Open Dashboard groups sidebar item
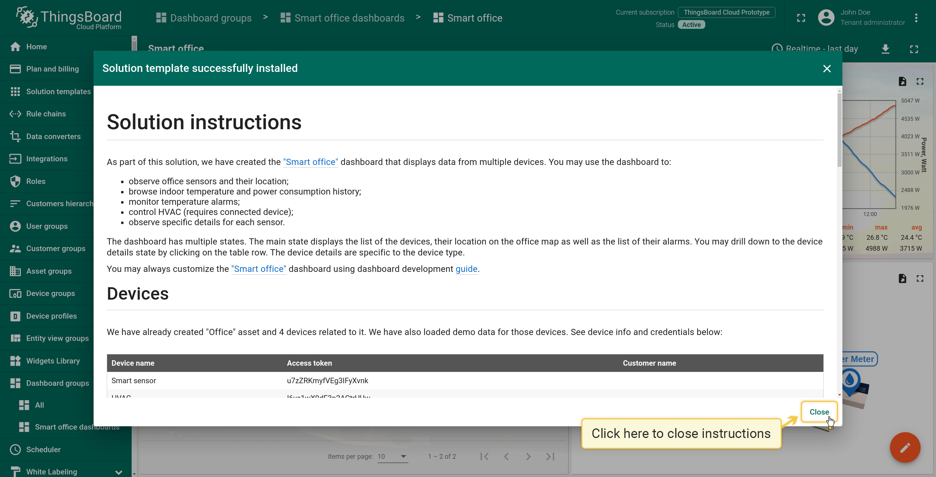Screen dimensions: 936x477 click(x=66, y=383)
